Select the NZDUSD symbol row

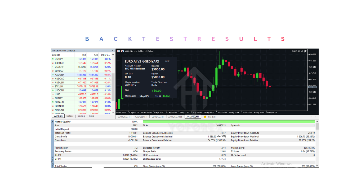81,110
